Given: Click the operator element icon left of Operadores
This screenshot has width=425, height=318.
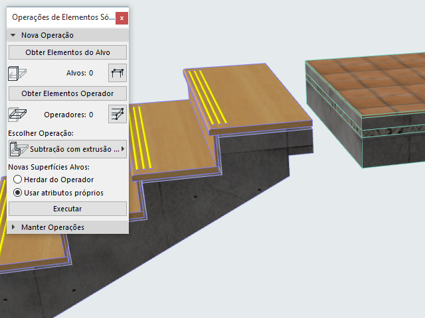Looking at the screenshot, I should coord(17,115).
